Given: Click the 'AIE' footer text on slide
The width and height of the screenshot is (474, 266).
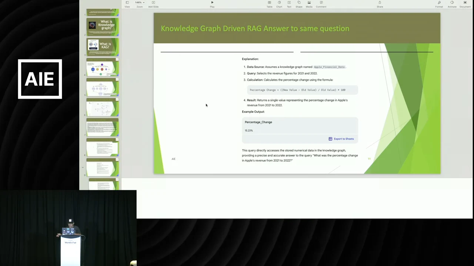Looking at the screenshot, I should (173, 159).
